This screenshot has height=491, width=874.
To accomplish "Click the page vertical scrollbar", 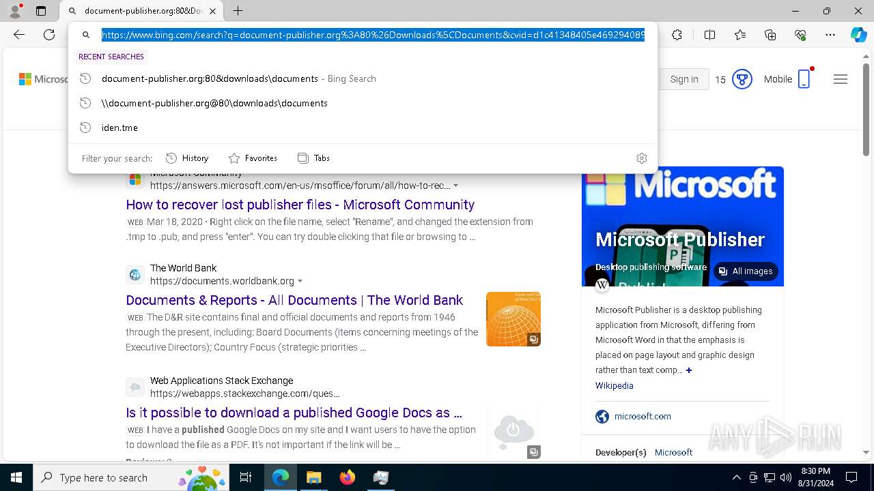I will pyautogui.click(x=866, y=109).
